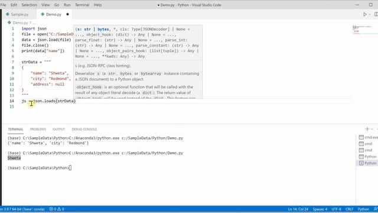Open the Terminal menu
378x213 pixels.
[x=82, y=5]
